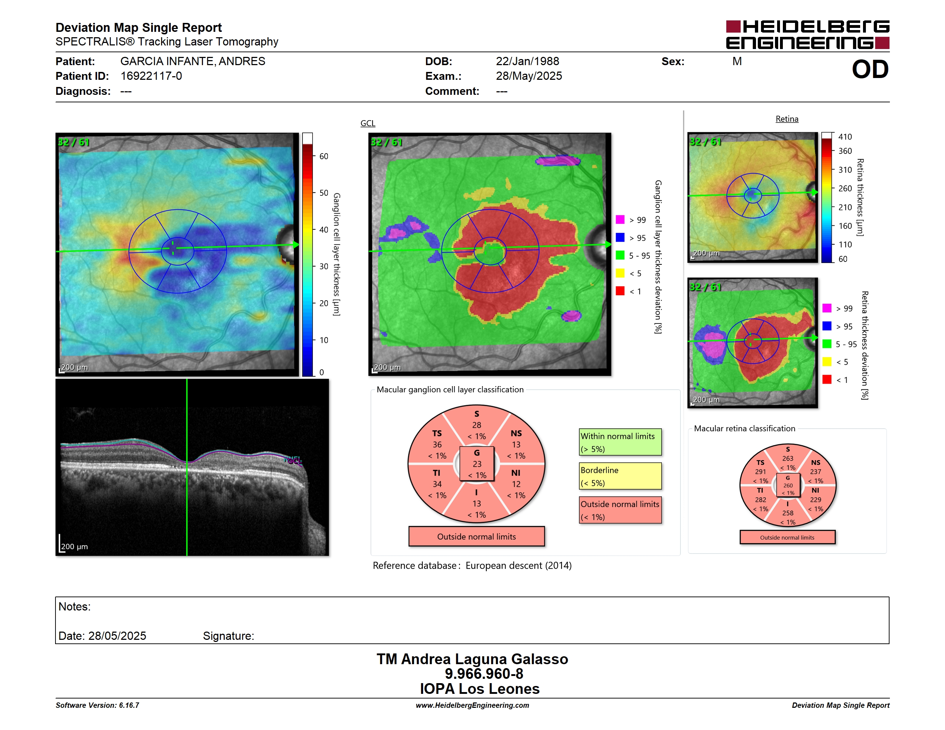Click the magenta > 99 GCL legend swatch

(x=620, y=219)
